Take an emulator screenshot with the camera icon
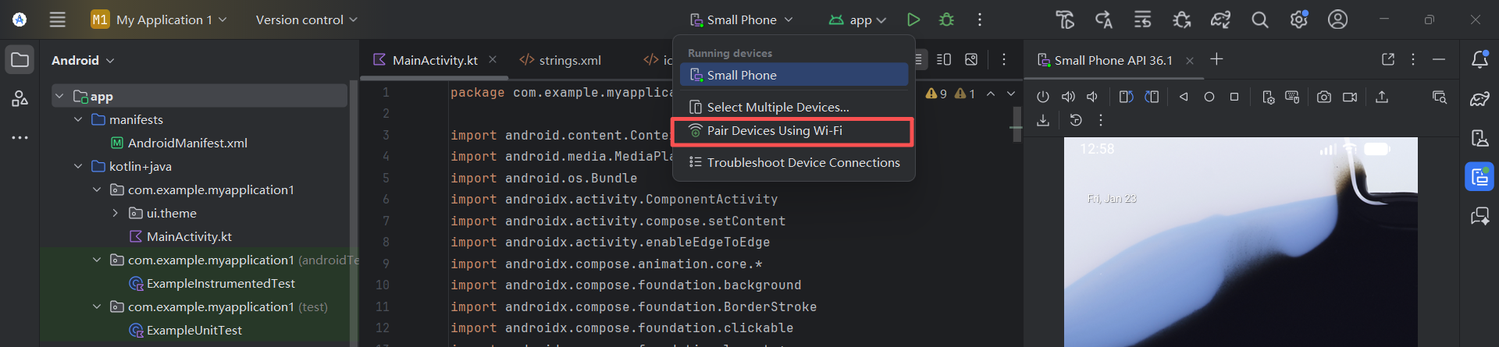 (1323, 97)
